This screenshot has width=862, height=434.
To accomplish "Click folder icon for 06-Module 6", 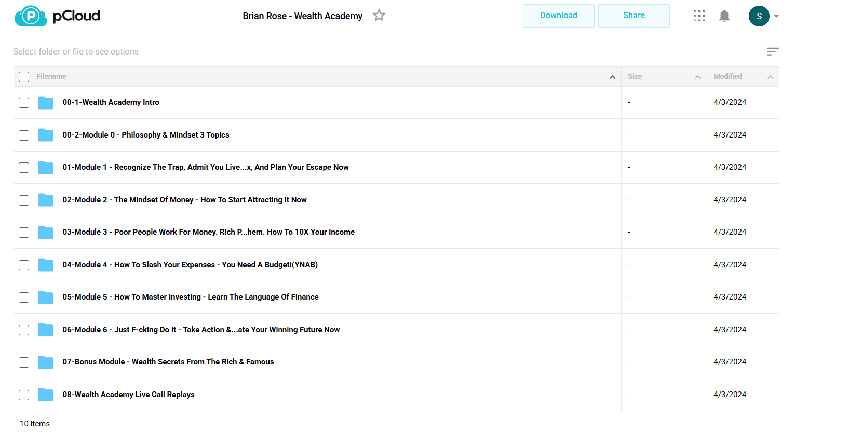I will tap(46, 330).
